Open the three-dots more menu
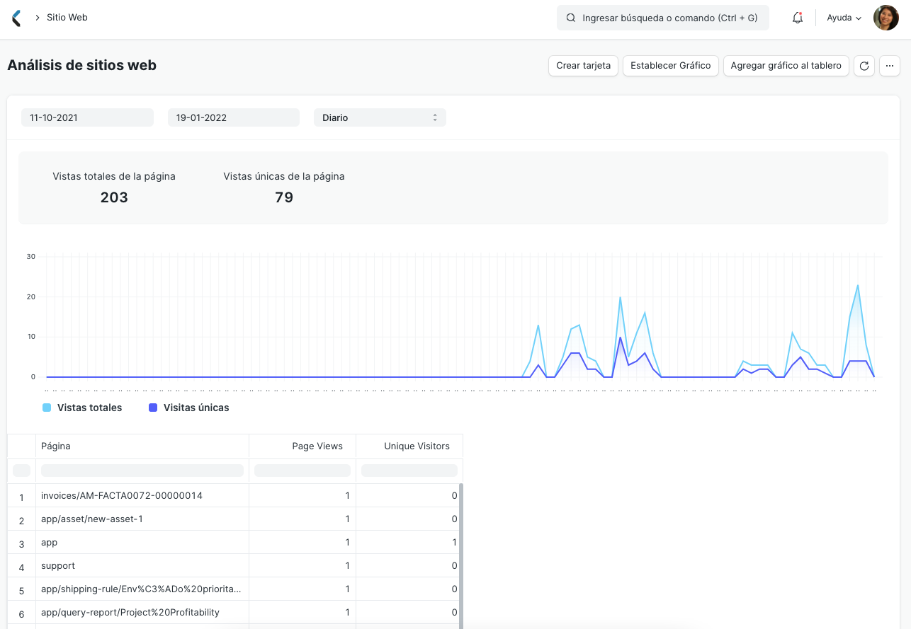911x629 pixels. 890,66
